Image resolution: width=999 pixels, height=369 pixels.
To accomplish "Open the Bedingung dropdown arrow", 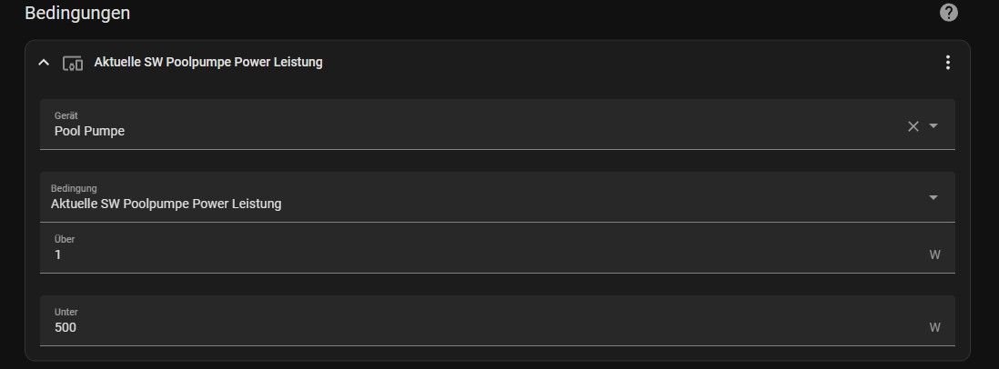I will (933, 197).
